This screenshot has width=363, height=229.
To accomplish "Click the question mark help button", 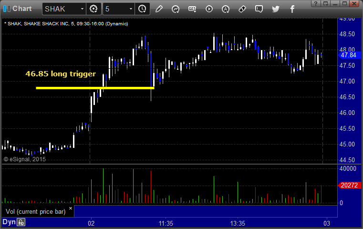I will 316,3.
